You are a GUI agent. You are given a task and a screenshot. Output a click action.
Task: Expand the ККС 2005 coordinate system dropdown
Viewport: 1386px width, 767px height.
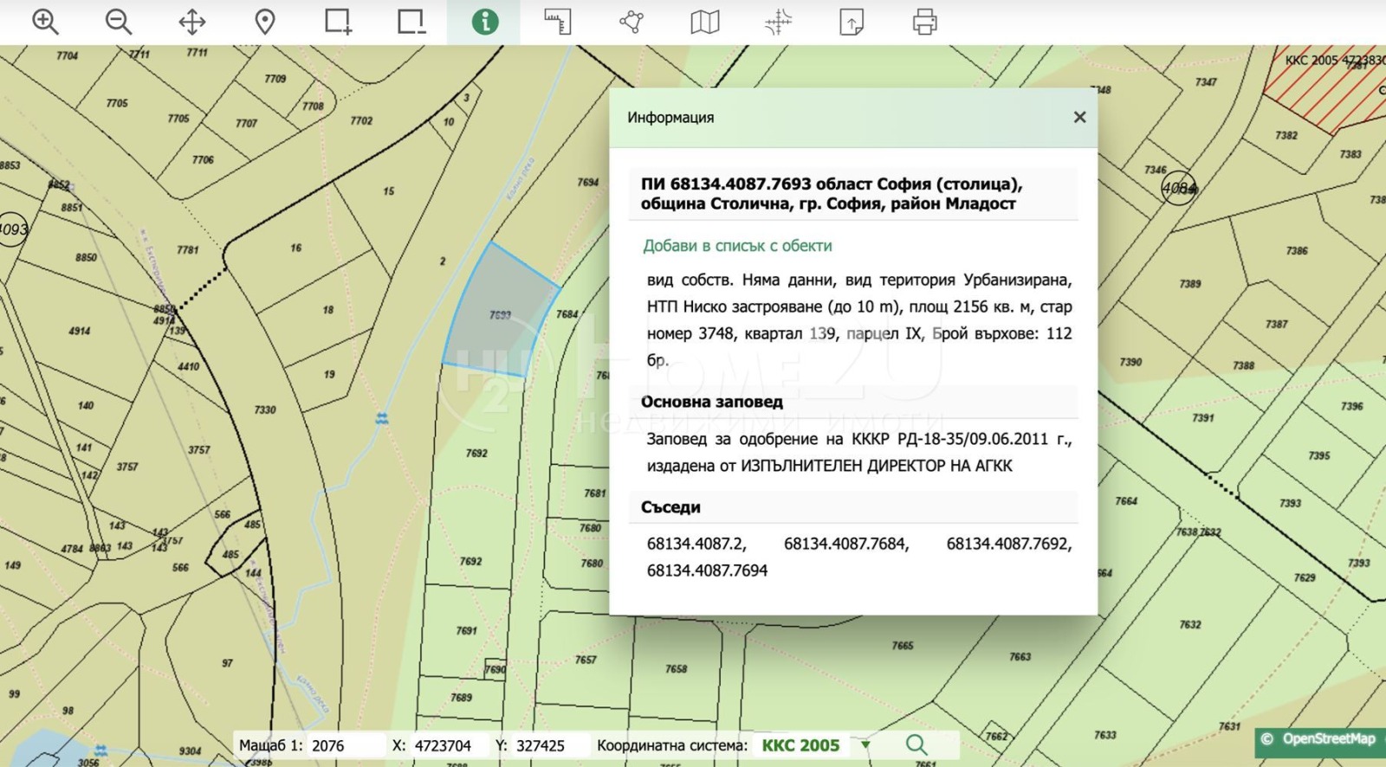865,745
